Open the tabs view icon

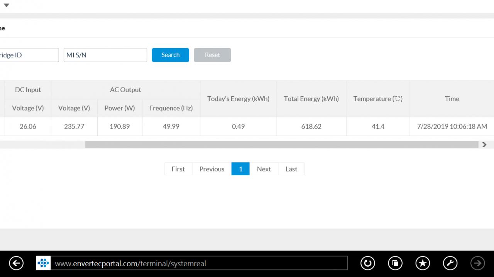click(x=395, y=263)
